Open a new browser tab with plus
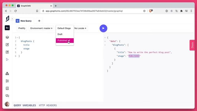Viewport: 197px width, 111px height. pyautogui.click(x=56, y=6)
